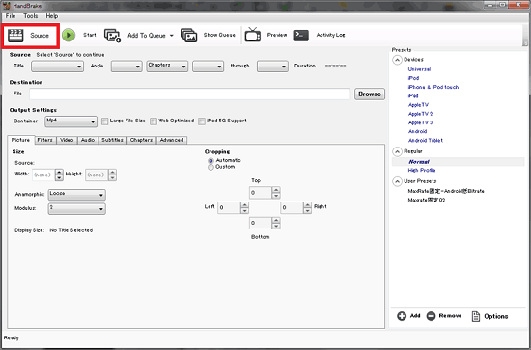Open the Help menu
The height and width of the screenshot is (350, 531).
click(x=52, y=16)
